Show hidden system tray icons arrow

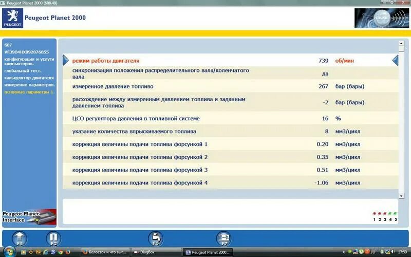tap(344, 252)
